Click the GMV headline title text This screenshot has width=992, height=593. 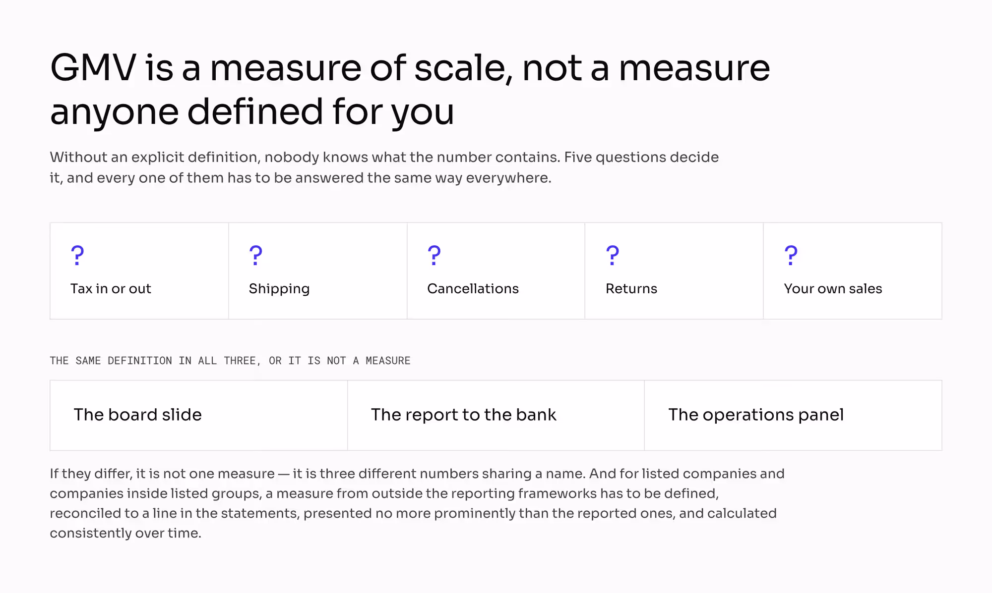pos(410,90)
